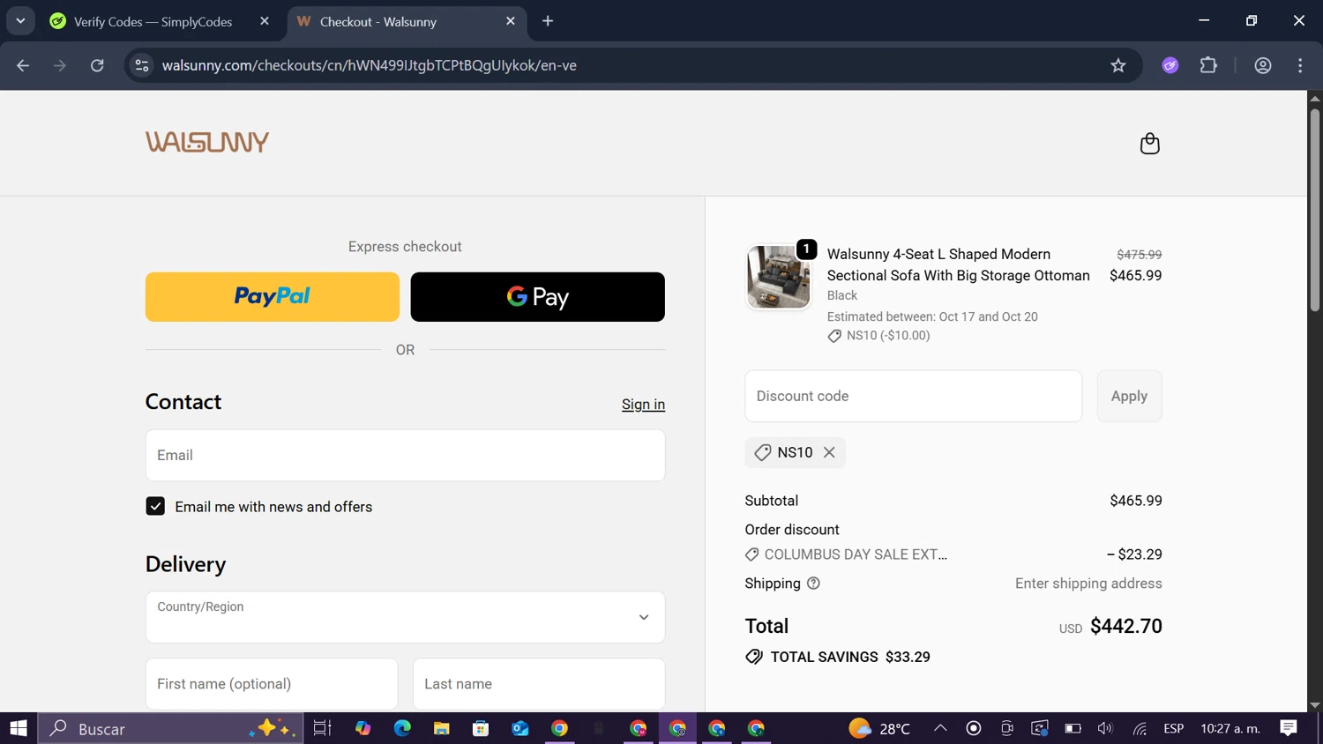Click the Walsunny logo
The height and width of the screenshot is (744, 1323).
[207, 142]
